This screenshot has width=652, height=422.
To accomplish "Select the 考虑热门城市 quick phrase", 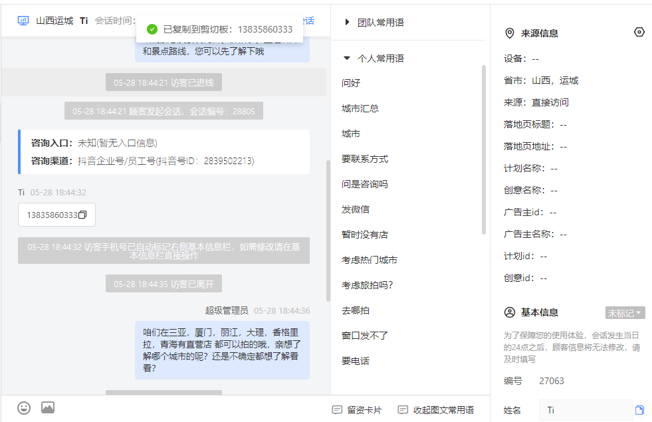I will [370, 260].
